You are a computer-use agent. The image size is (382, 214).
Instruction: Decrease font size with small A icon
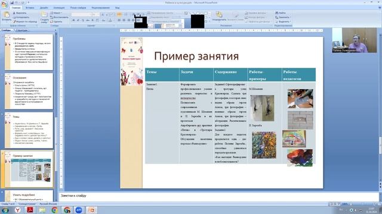click(x=107, y=14)
